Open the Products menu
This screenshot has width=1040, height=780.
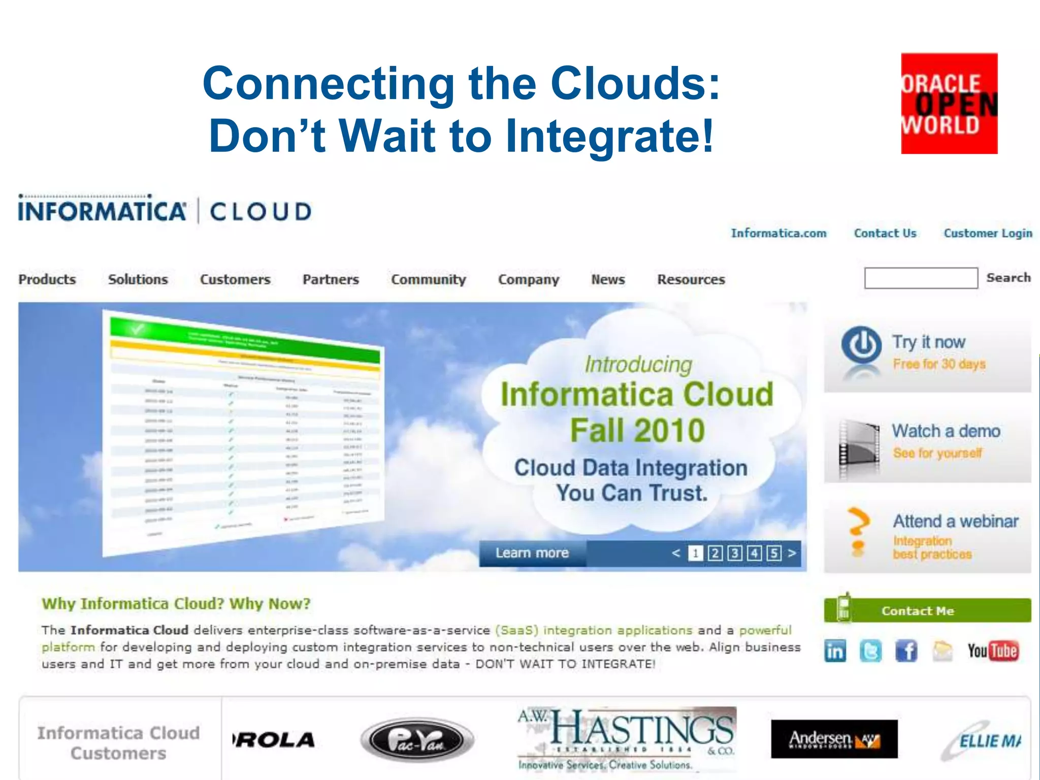(47, 279)
